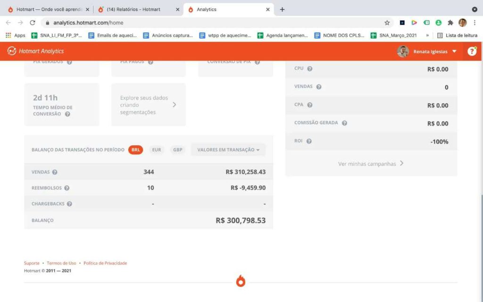The image size is (483, 302).
Task: Open the tab search dropdown in Chrome
Action: click(475, 9)
